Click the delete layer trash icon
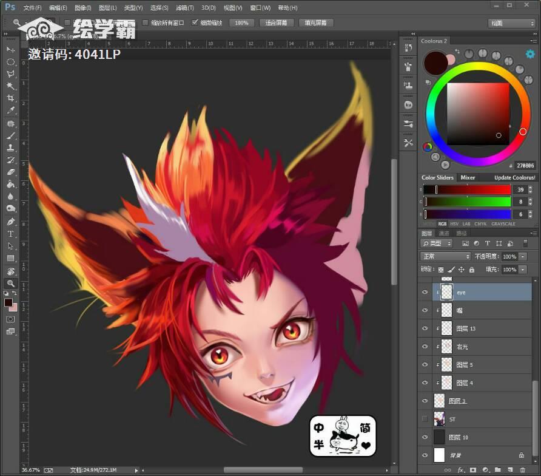Viewport: 541px width, 476px height. pyautogui.click(x=522, y=470)
